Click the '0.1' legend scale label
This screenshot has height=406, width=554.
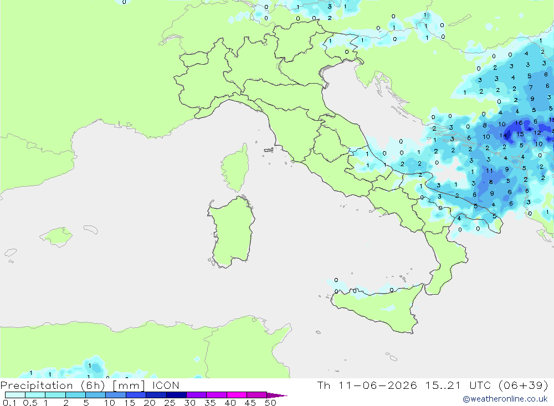click(x=9, y=403)
